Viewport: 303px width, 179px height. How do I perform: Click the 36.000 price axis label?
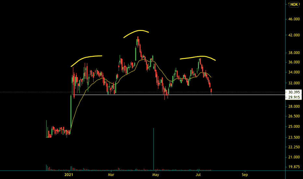pyautogui.click(x=294, y=62)
